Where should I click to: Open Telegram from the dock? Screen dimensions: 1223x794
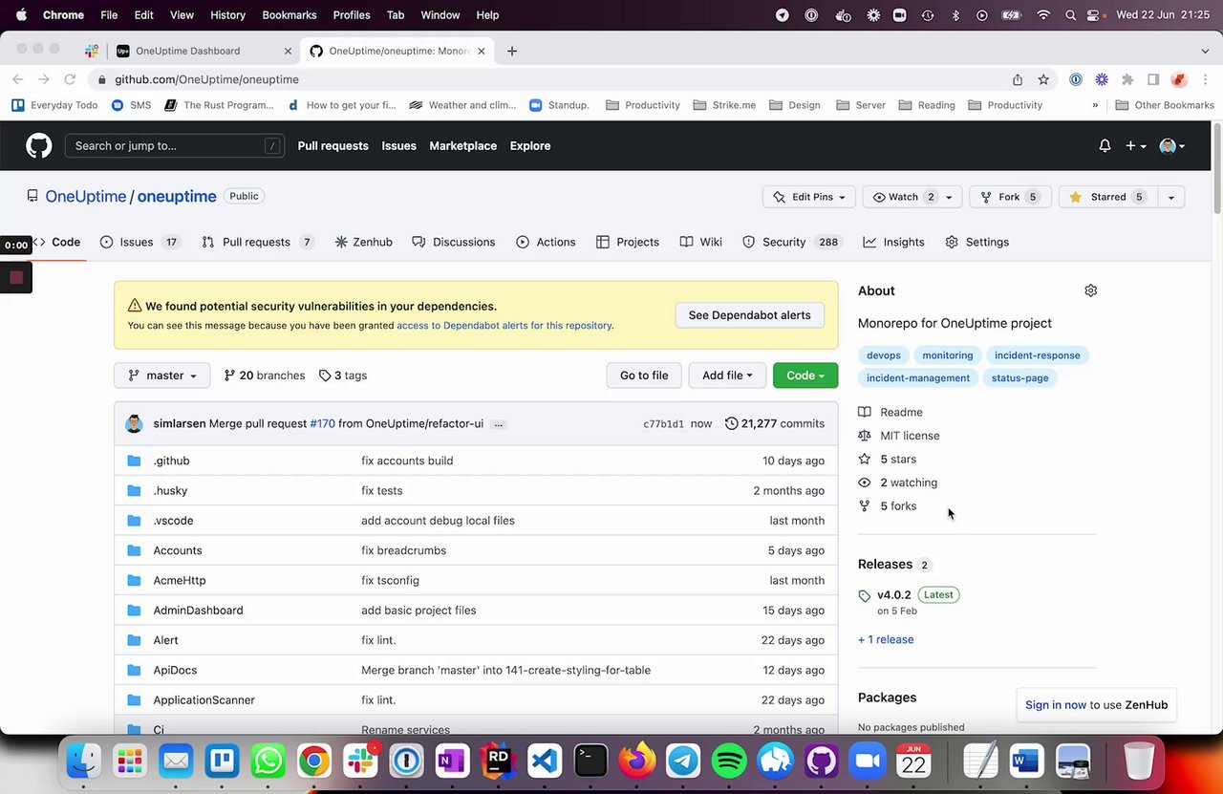(x=683, y=761)
